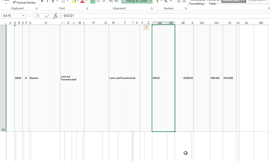The image size is (270, 161).
Task: Click the cell containing Land und Forstwirtschaft
Action: tap(72, 78)
